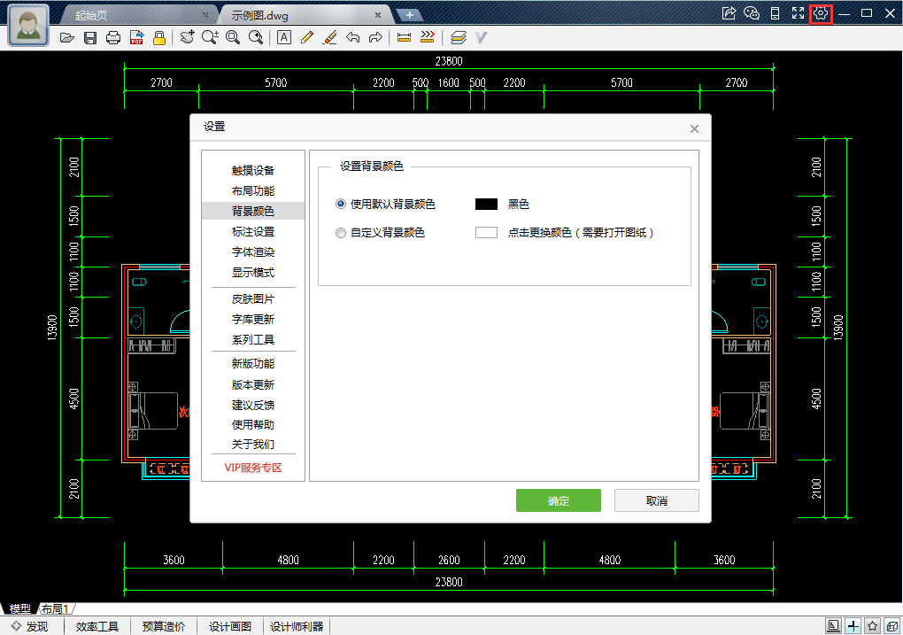
Task: Click the zoom previous magnifier icon
Action: (256, 37)
